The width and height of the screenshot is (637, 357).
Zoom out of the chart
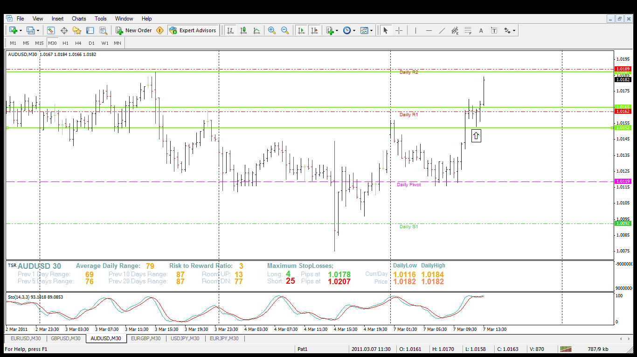pyautogui.click(x=285, y=30)
